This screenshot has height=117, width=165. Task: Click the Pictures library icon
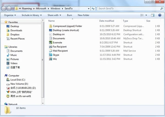click(x=8, y=59)
